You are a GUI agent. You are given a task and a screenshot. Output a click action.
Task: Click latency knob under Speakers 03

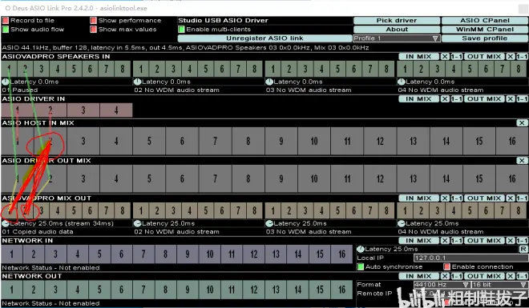pyautogui.click(x=269, y=82)
